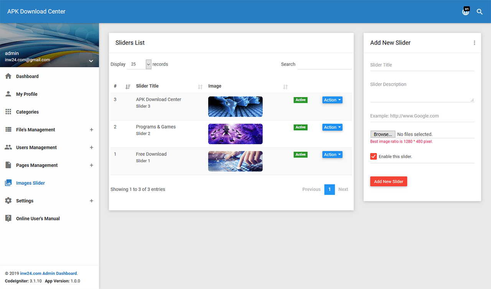Click the Pages Management document icon
Viewport: 491px width, 289px height.
point(8,165)
